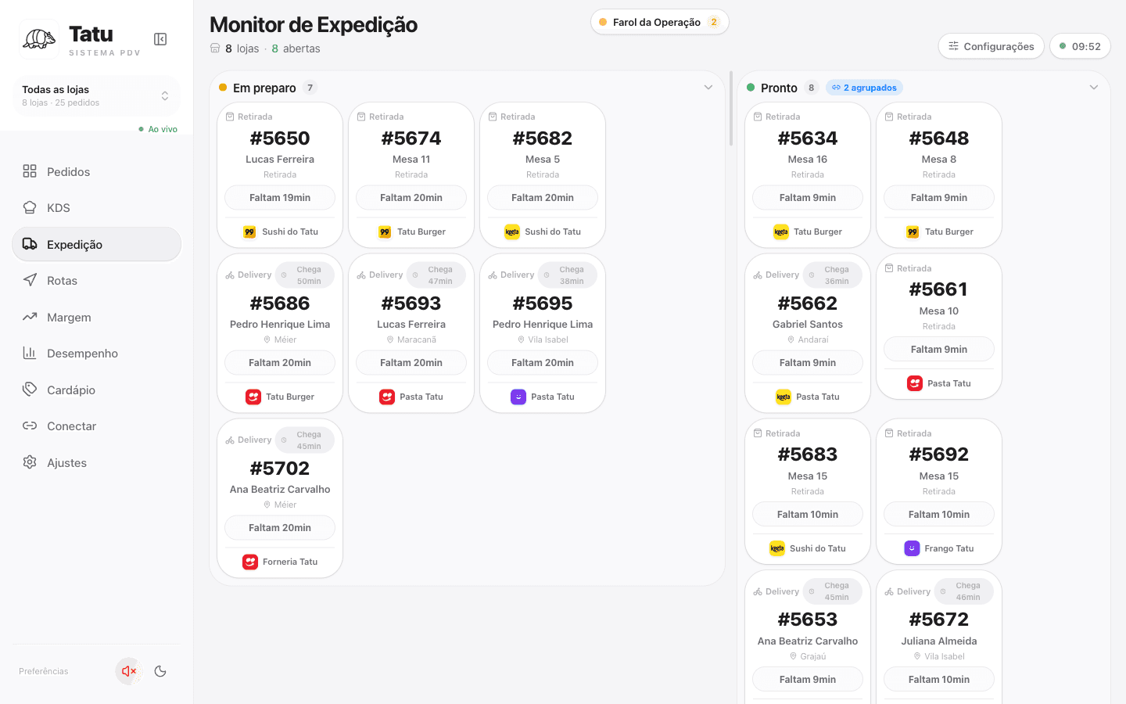Open Configurações button

[991, 46]
